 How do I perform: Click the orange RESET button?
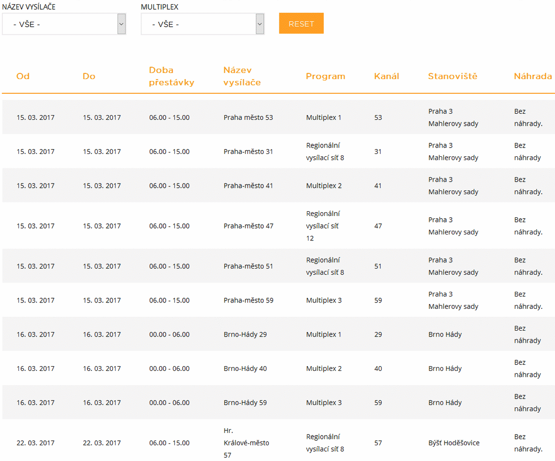pyautogui.click(x=301, y=24)
